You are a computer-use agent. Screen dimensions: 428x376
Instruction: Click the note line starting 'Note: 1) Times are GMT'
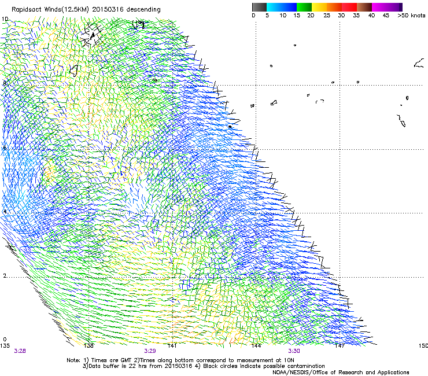[x=180, y=360]
